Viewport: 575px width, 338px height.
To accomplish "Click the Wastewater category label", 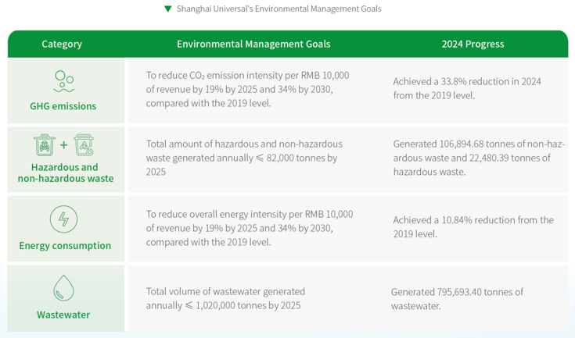I will (x=63, y=315).
